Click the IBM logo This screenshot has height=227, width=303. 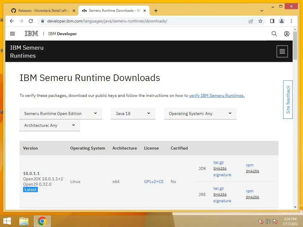pos(31,34)
